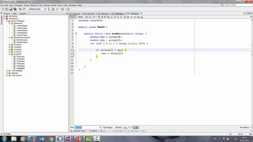Open the Debug menu

pos(47,5)
